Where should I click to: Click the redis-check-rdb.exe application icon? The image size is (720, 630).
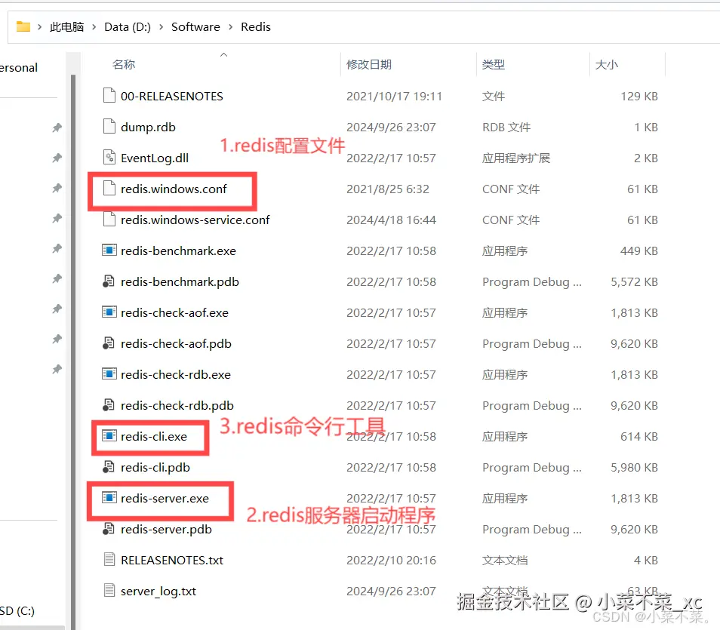coord(109,373)
